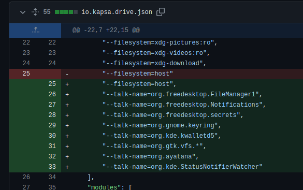Select line "--filesystem=xdg-pictures:ro"
The image size is (303, 190).
click(160, 42)
